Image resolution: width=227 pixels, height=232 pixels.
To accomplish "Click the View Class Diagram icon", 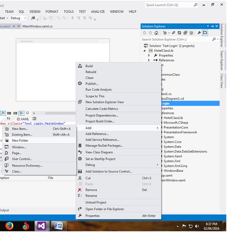I will point(80,152).
